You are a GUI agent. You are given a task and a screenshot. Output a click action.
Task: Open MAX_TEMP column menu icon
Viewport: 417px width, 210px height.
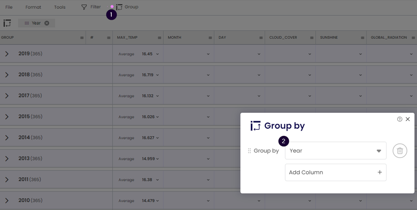point(160,38)
